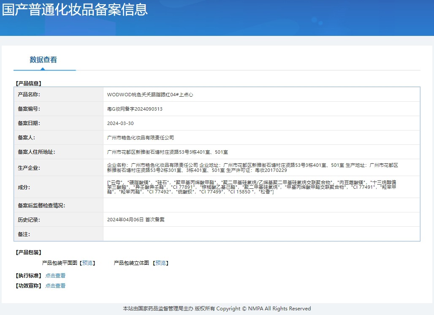This screenshot has height=315, width=434.
Task: Open the 数据查看 tab
Action: tap(43, 60)
